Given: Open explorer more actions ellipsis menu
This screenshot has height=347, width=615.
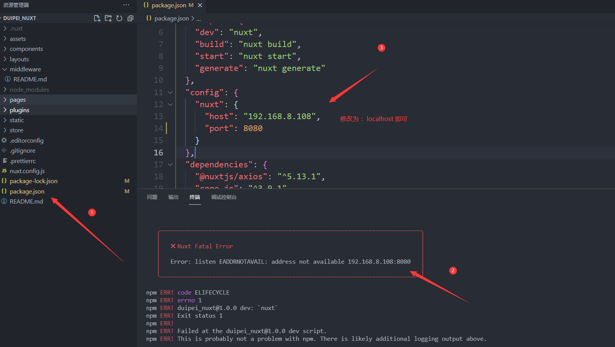Looking at the screenshot, I should [126, 5].
